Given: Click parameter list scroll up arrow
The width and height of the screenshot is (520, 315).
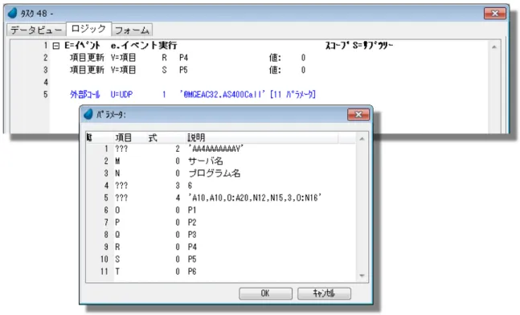Looking at the screenshot, I should [362, 138].
